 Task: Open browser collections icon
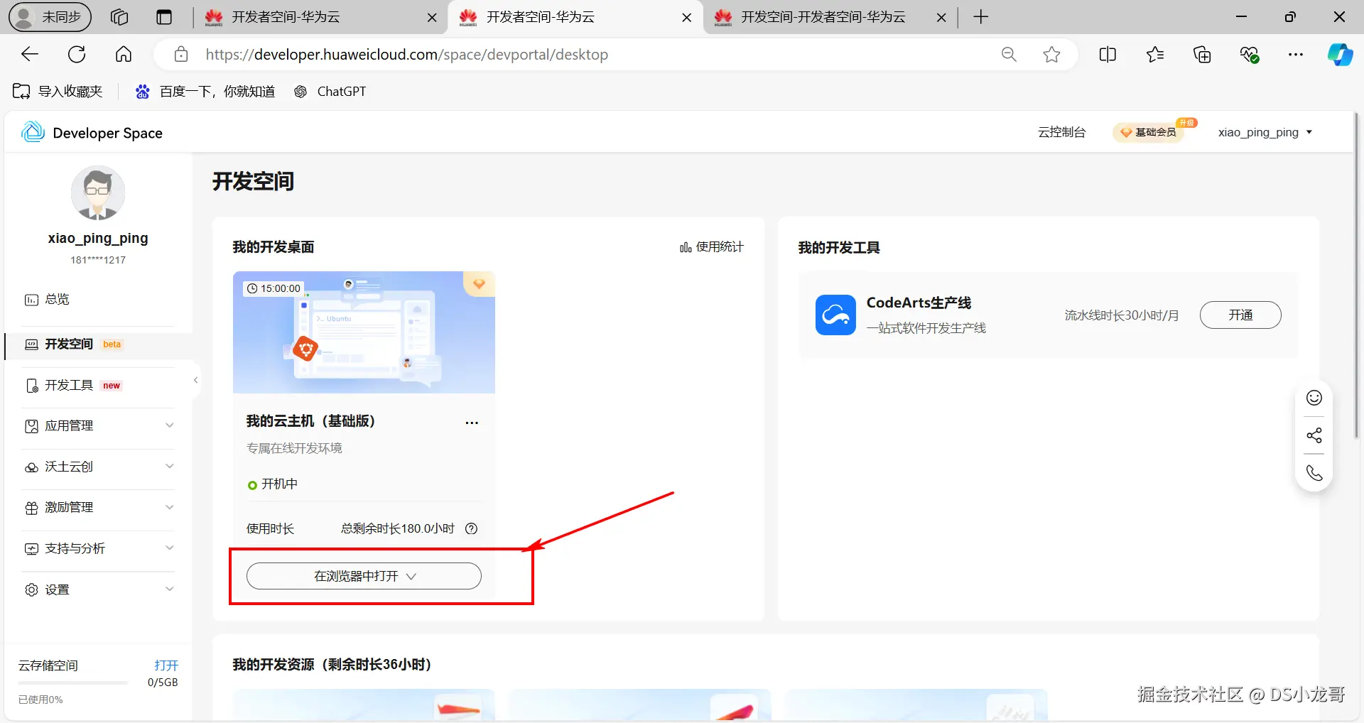pyautogui.click(x=1202, y=55)
